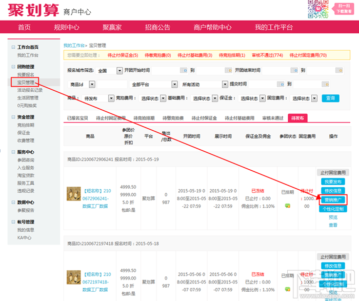Select 宝贝管理 in the sidebar

tap(26, 82)
